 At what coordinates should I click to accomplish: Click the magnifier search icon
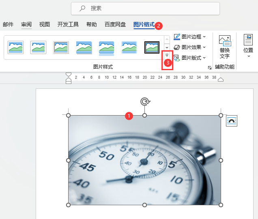(x=82, y=8)
